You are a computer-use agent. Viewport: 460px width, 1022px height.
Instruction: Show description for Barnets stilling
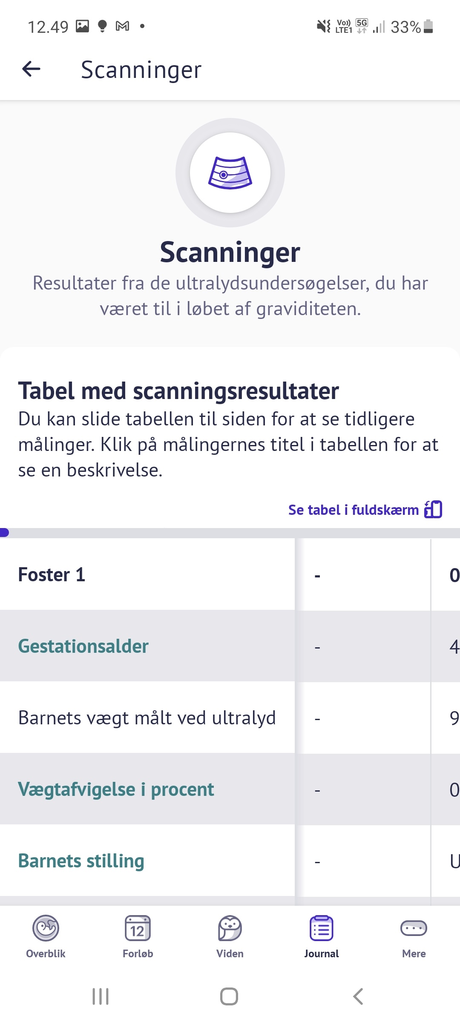[x=81, y=861]
